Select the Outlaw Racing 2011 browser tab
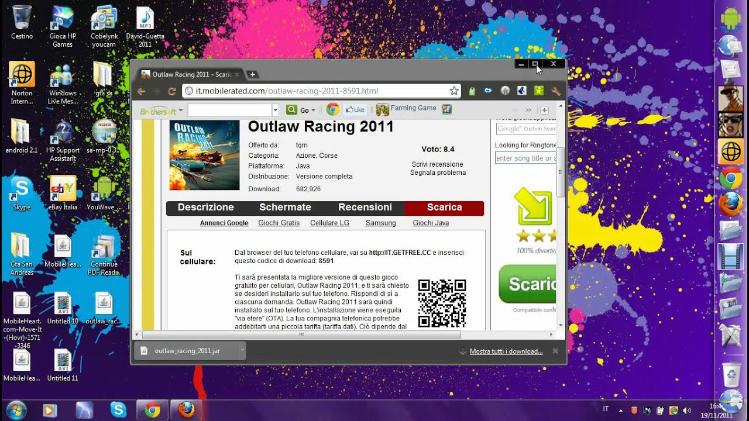 point(190,74)
